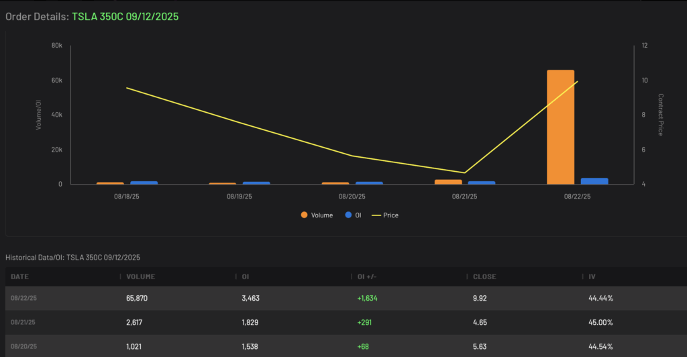The image size is (687, 357).
Task: Click the 4.65 close price cell
Action: 480,322
